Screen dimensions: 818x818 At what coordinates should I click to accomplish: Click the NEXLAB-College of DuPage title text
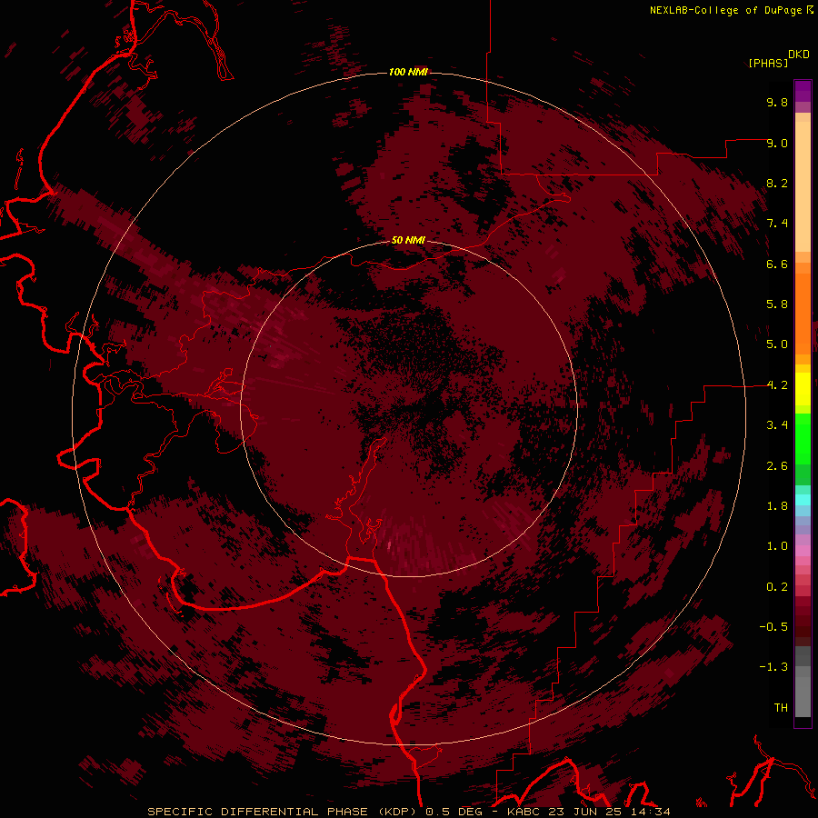[725, 10]
